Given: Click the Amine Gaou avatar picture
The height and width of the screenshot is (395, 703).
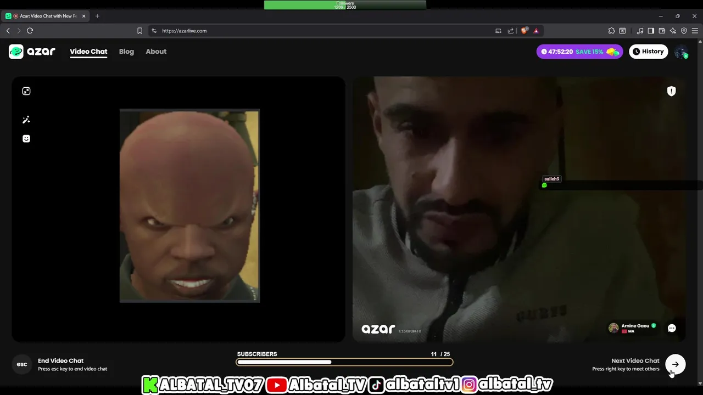Looking at the screenshot, I should pos(613,328).
